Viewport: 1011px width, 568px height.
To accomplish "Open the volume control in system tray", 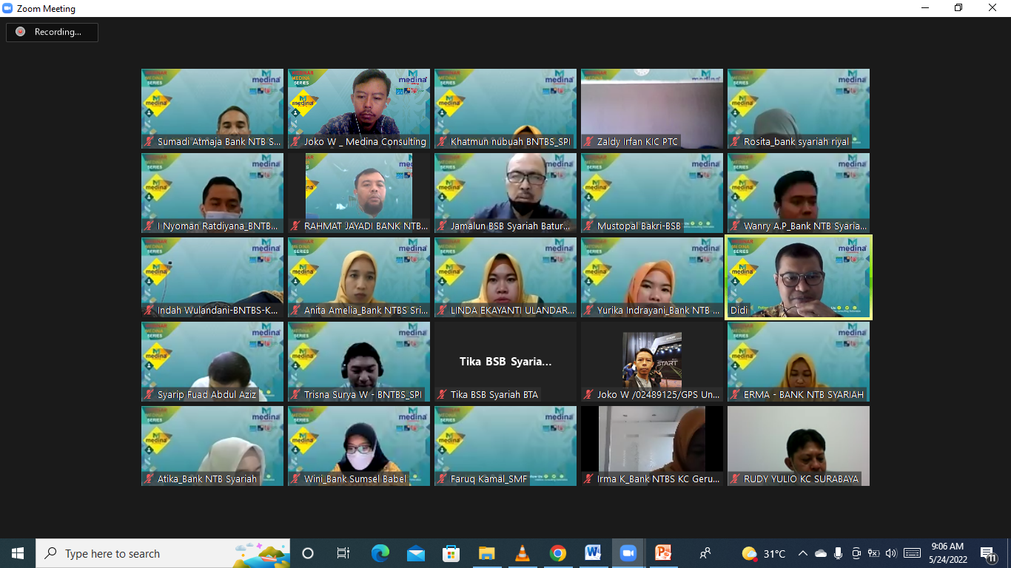I will coord(890,553).
